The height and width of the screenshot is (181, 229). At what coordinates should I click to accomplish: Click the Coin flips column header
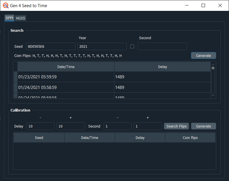click(190, 138)
